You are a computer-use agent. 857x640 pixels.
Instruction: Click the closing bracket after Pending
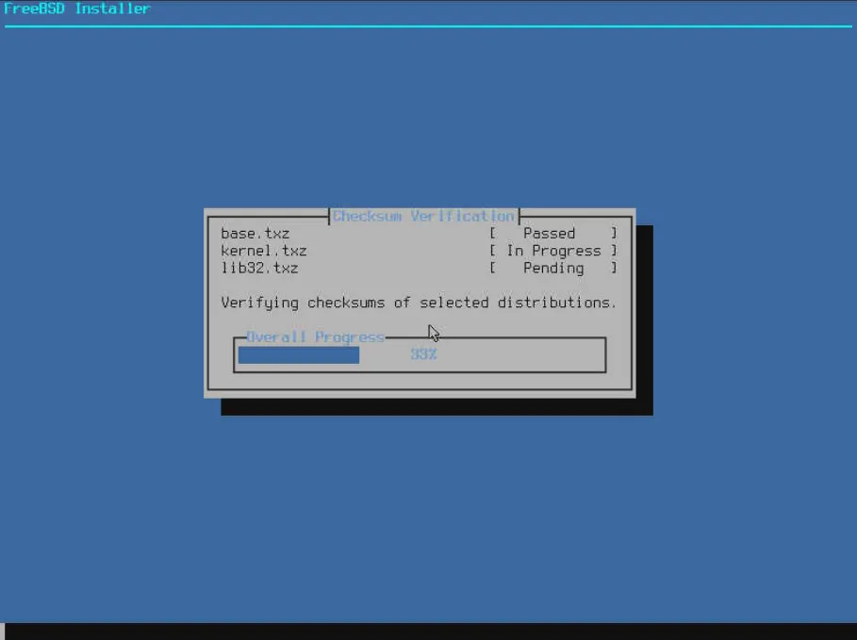point(614,269)
